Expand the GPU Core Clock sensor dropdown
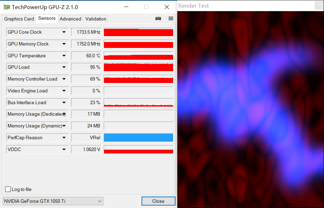The width and height of the screenshot is (324, 208). tap(64, 32)
